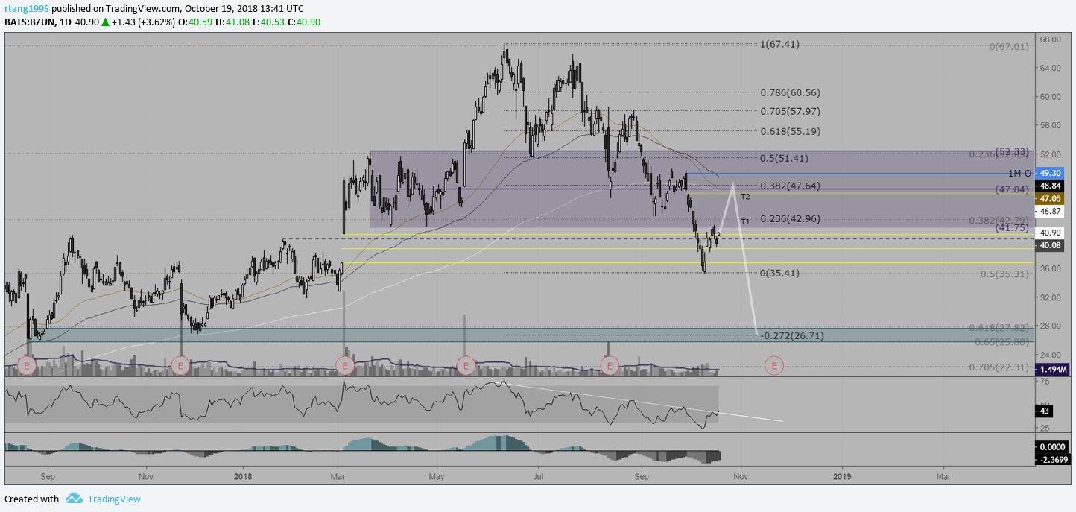This screenshot has height=512, width=1076.
Task: Select the T2 target label
Action: [746, 197]
